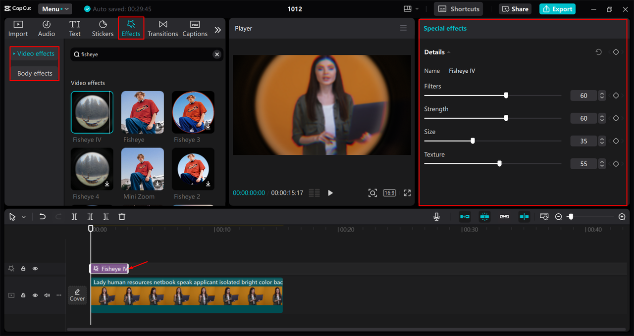Hide the main video track
Viewport: 634px width, 336px height.
pyautogui.click(x=35, y=295)
